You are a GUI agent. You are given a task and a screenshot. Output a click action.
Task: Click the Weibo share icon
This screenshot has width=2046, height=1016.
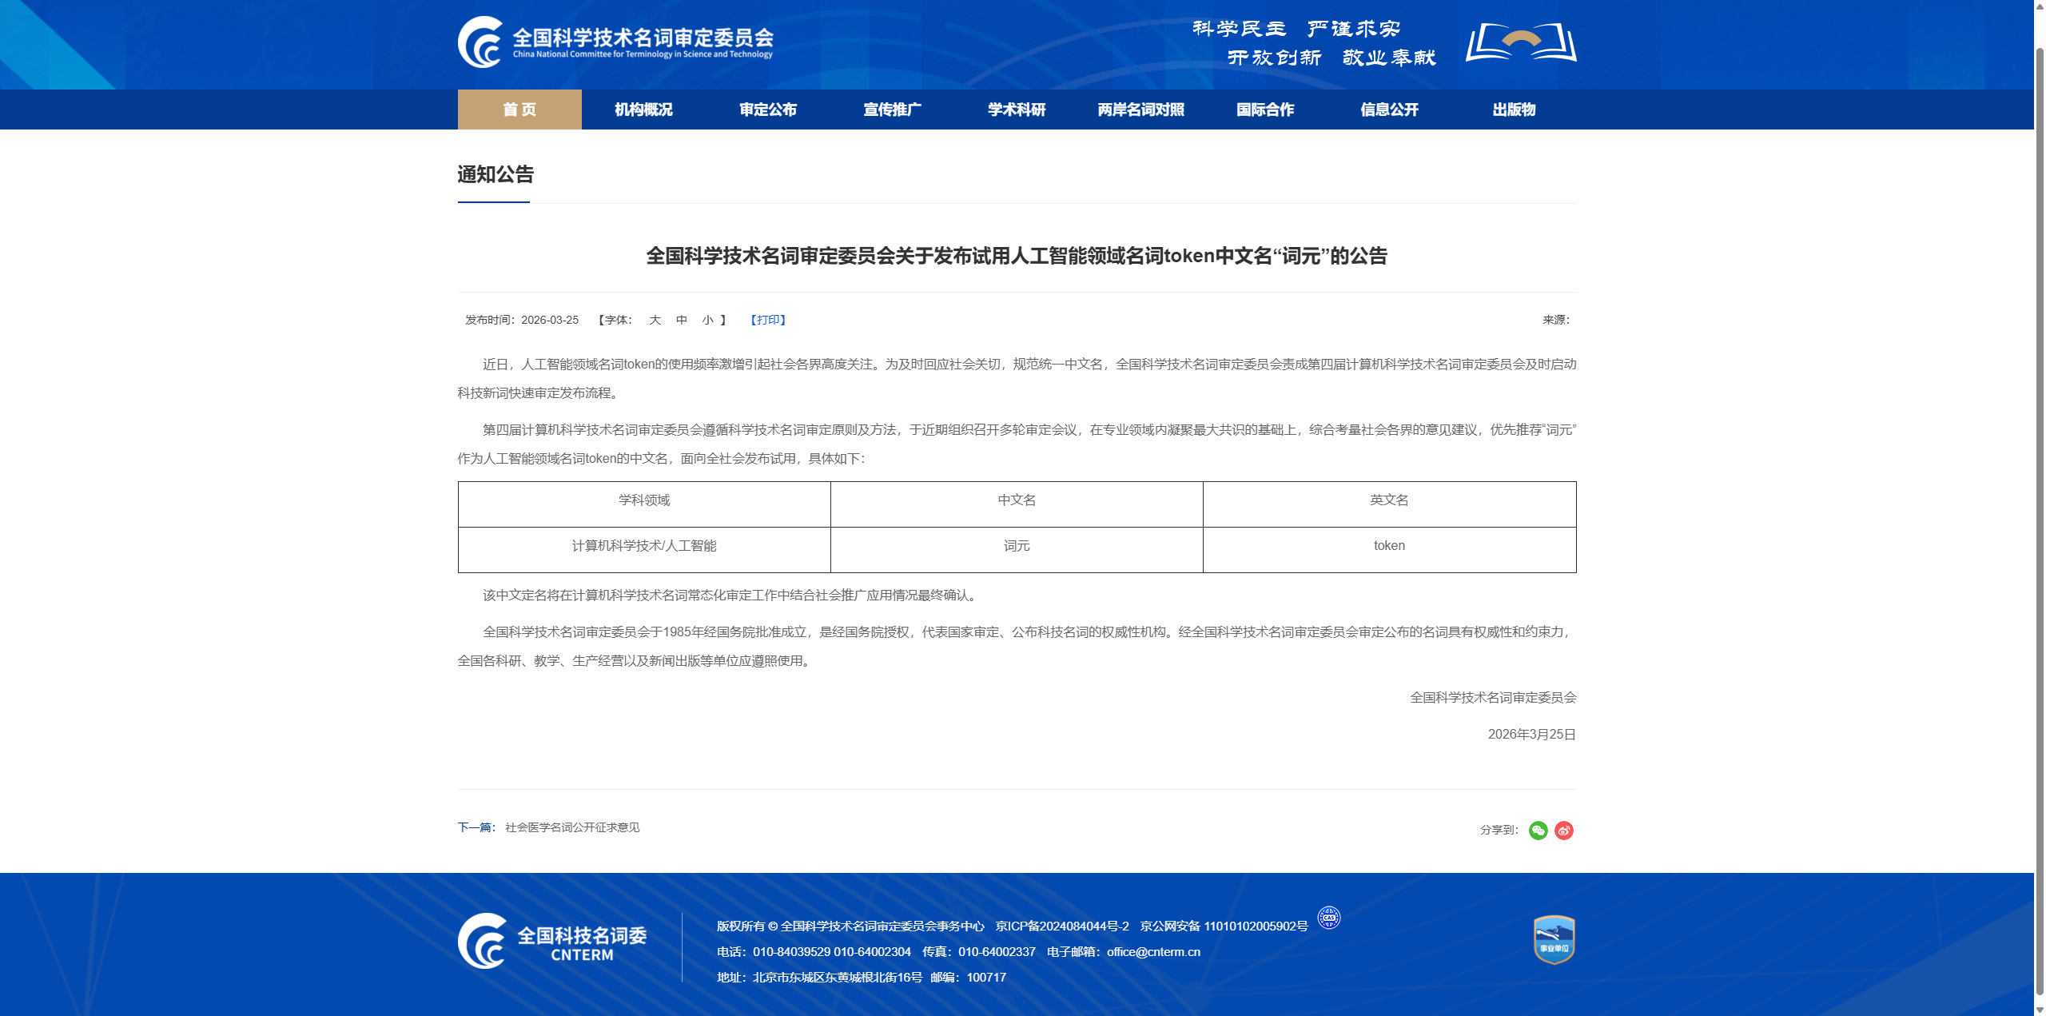[1564, 831]
